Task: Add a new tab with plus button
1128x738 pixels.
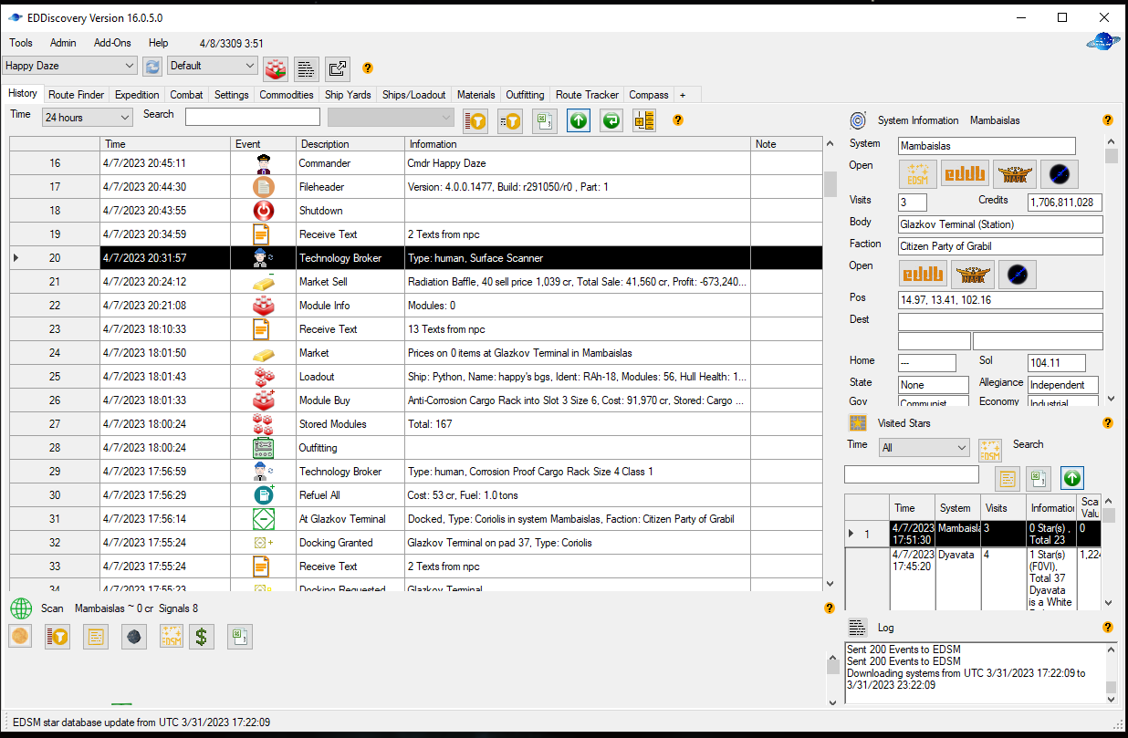Action: (683, 95)
